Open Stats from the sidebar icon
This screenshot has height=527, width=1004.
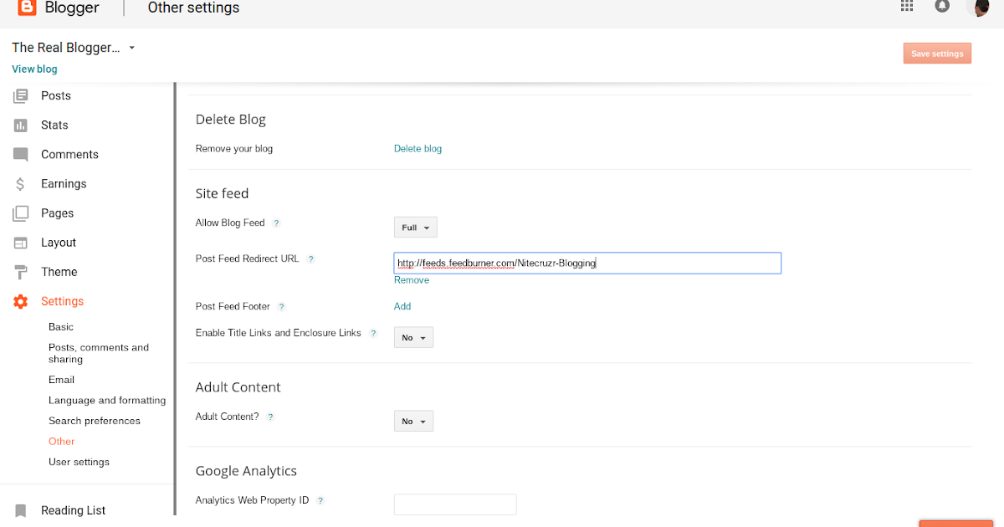click(20, 125)
